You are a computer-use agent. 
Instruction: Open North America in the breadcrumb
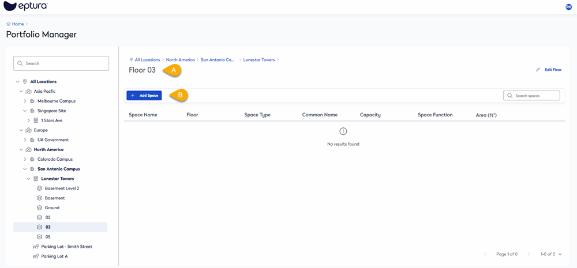[180, 59]
